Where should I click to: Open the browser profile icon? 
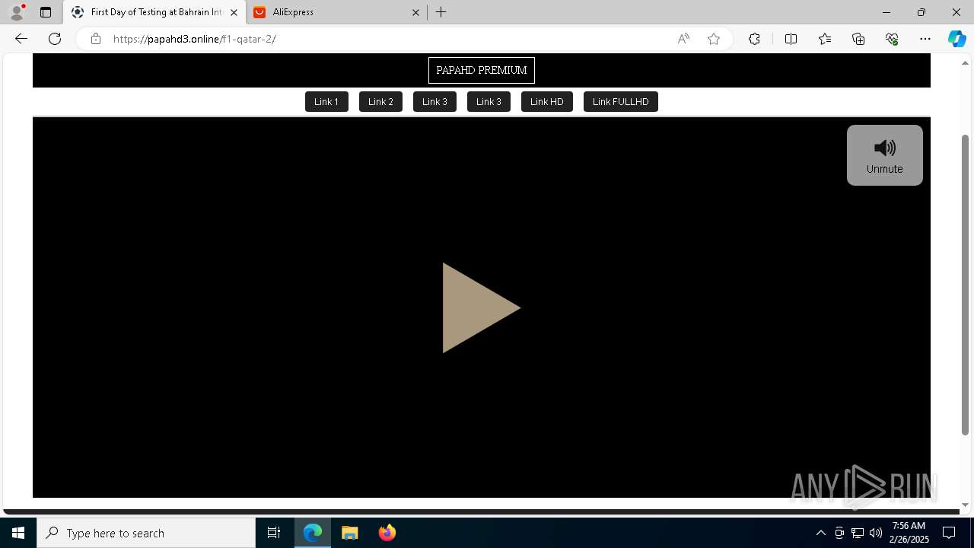coord(16,12)
